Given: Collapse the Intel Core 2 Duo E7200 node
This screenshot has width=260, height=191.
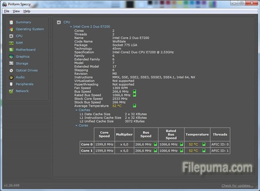Looking at the screenshot, I should [71, 26].
